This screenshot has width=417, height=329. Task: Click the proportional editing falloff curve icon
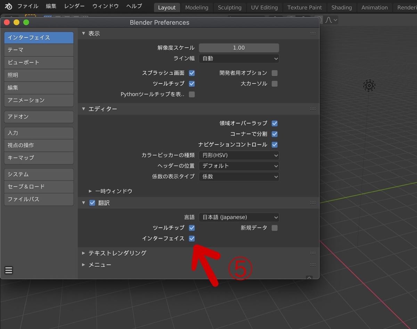click(331, 20)
